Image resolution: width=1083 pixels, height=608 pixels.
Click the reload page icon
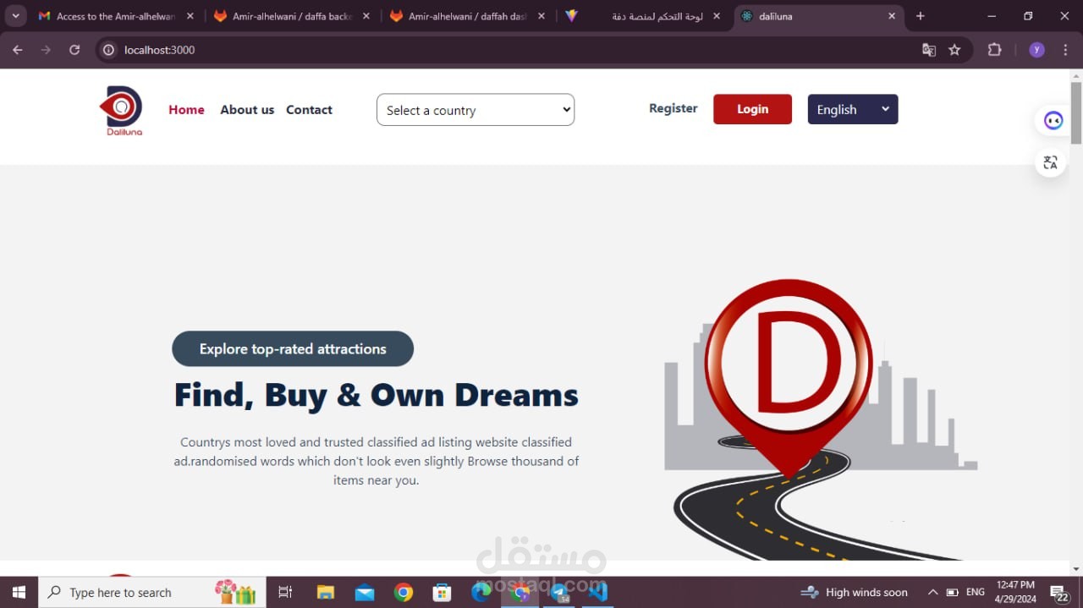74,50
